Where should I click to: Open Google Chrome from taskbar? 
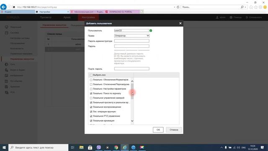(116, 147)
